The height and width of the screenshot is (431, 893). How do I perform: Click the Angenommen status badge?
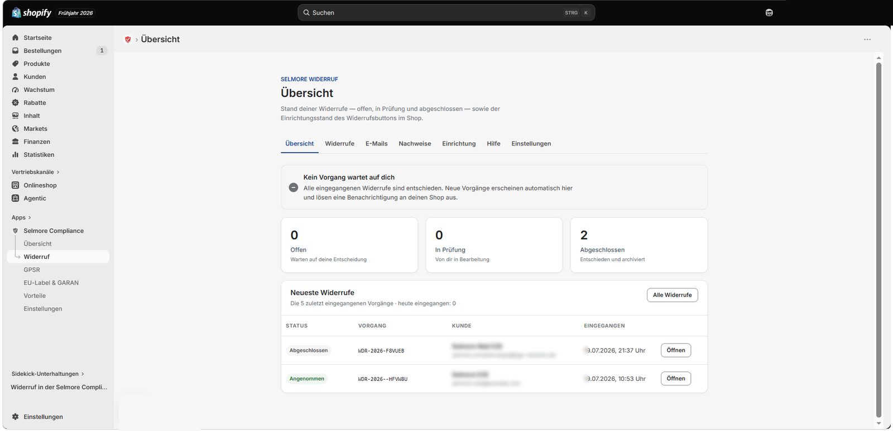[306, 379]
